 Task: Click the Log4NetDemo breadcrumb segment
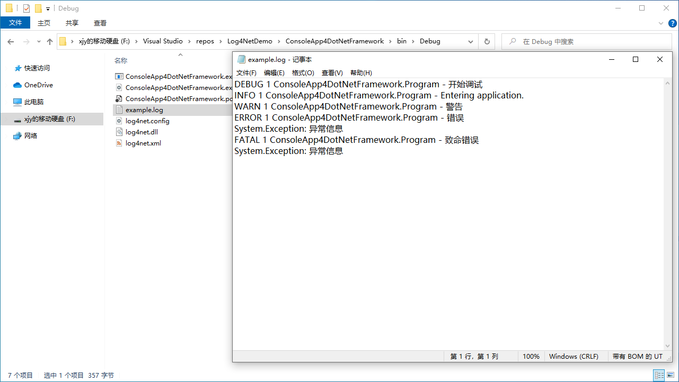coord(250,41)
